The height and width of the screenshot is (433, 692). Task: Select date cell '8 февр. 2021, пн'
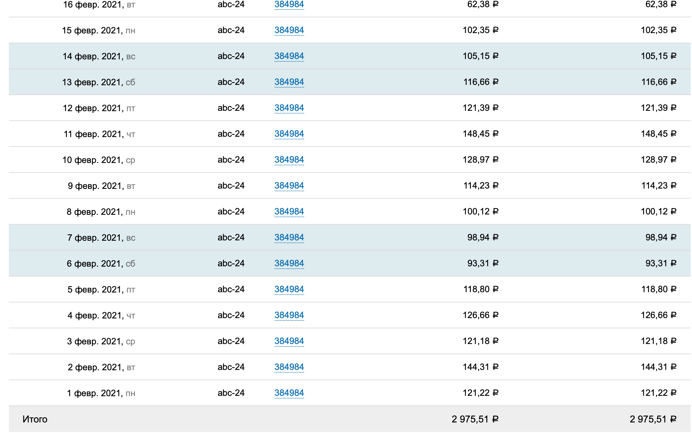(x=101, y=212)
